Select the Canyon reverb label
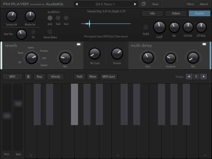The image size is (212, 159). pos(44,65)
